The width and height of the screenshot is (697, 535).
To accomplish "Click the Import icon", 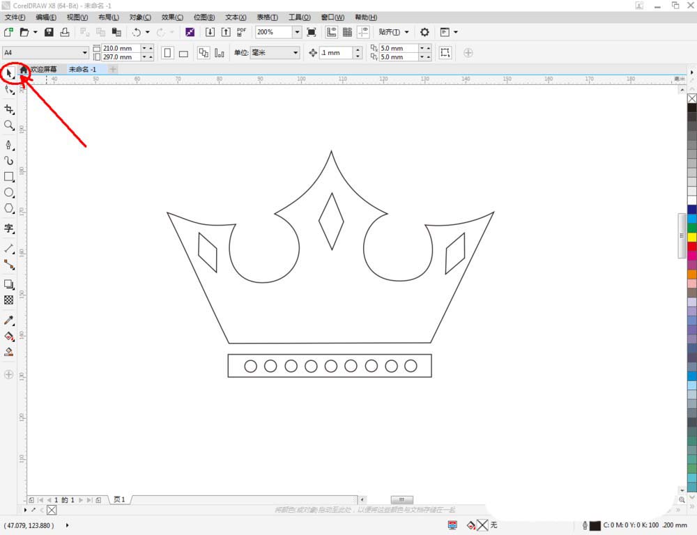I will [x=210, y=32].
